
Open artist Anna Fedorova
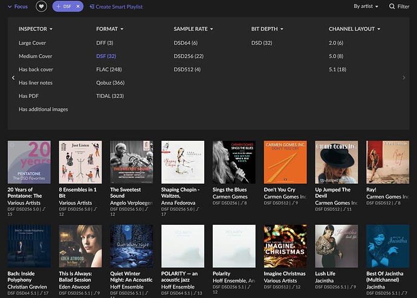178,202
